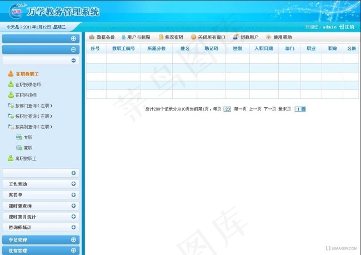Image resolution: width=361 pixels, height=255 pixels.
Task: Expand the 课时费查询 section
Action: 73,206
